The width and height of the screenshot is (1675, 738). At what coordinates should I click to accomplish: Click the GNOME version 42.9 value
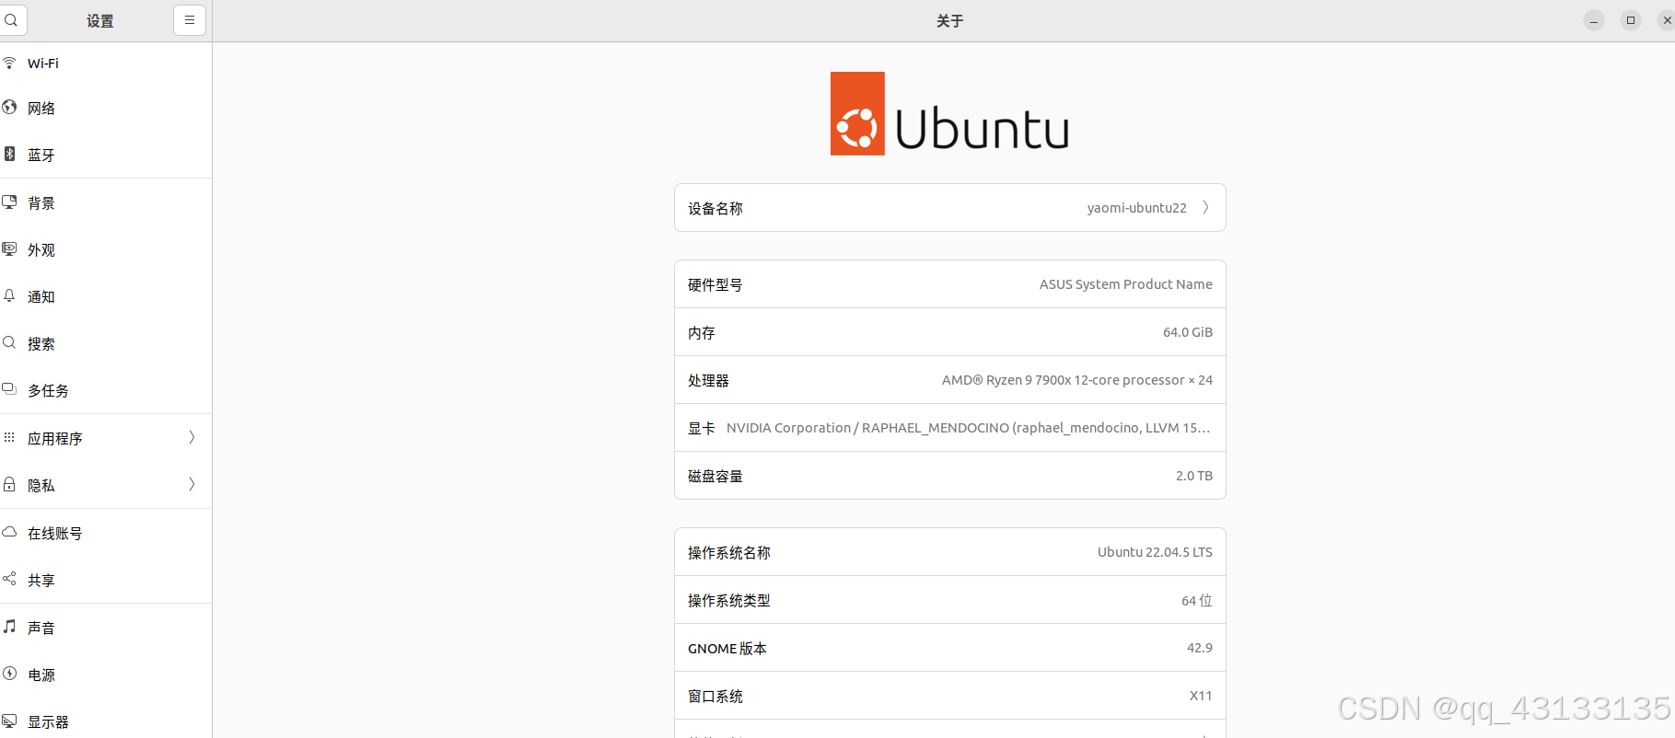click(1200, 648)
